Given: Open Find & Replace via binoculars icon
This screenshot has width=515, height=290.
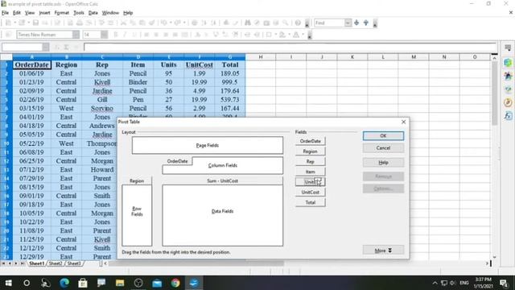Looking at the screenshot, I should tap(248, 23).
